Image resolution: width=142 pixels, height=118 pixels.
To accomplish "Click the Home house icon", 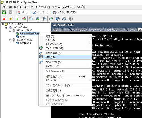I will tap(19, 12).
